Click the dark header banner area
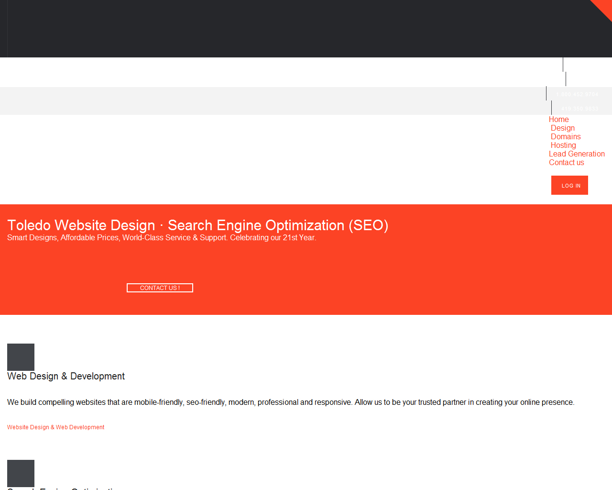Image resolution: width=612 pixels, height=490 pixels. 287,29
